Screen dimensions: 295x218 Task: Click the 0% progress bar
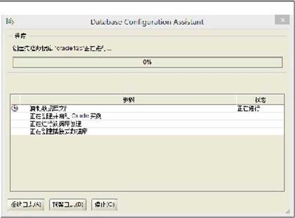pos(147,62)
